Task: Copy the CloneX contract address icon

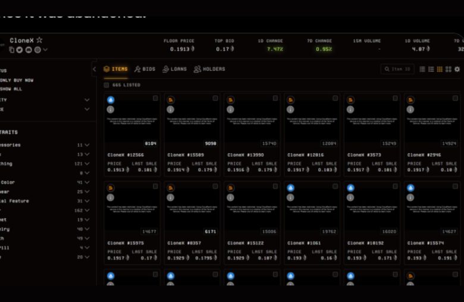Action: click(x=11, y=50)
